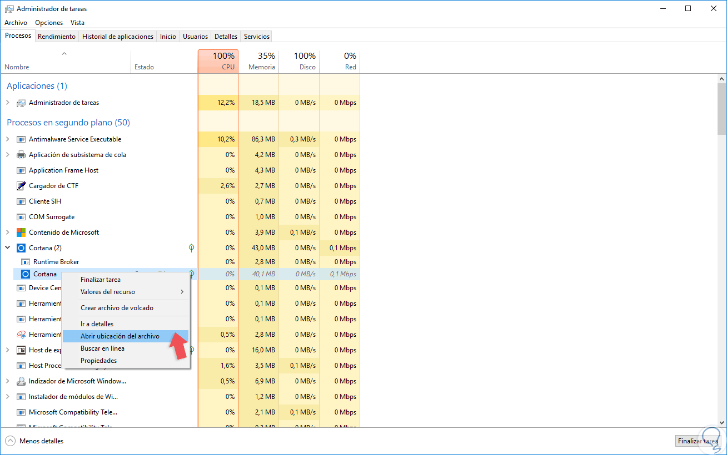Open the Archivo menu
Screen dimensions: 727x455
pos(16,23)
